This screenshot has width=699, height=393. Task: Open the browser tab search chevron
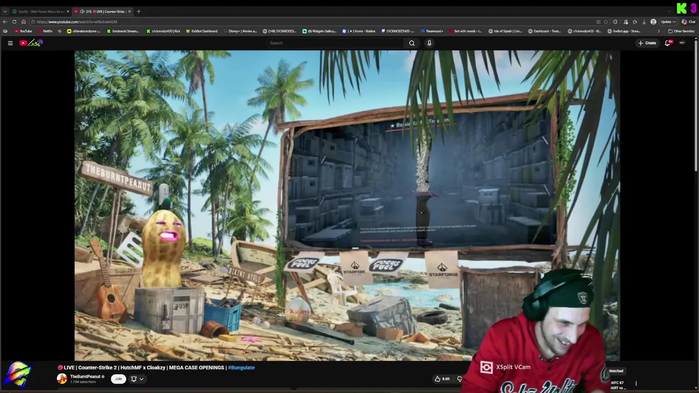pyautogui.click(x=5, y=11)
